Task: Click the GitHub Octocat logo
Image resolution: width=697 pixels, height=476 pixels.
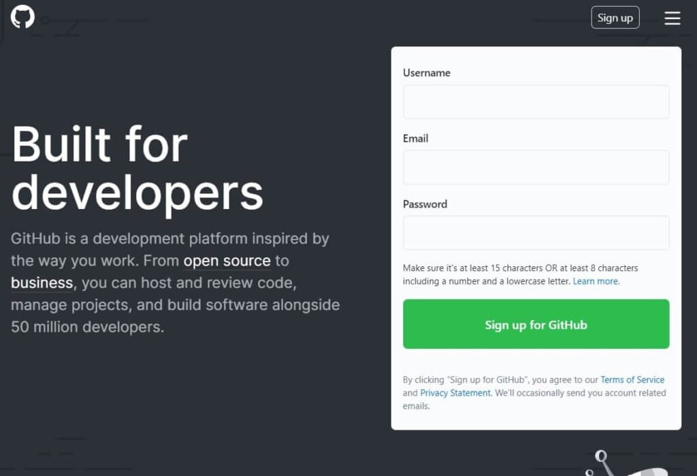Action: 22,17
